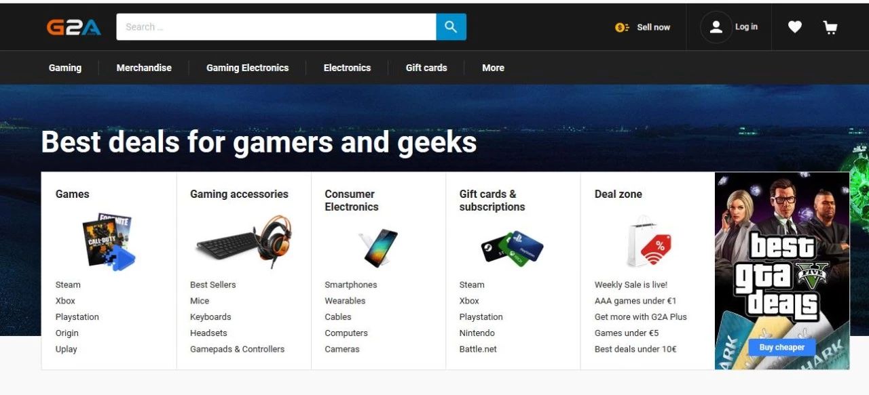Click the blue search magnifier button
869x395 pixels.
click(x=451, y=27)
